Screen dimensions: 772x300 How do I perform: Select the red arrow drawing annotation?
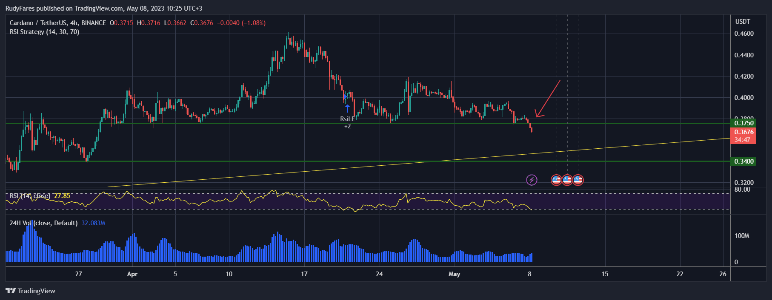(548, 98)
